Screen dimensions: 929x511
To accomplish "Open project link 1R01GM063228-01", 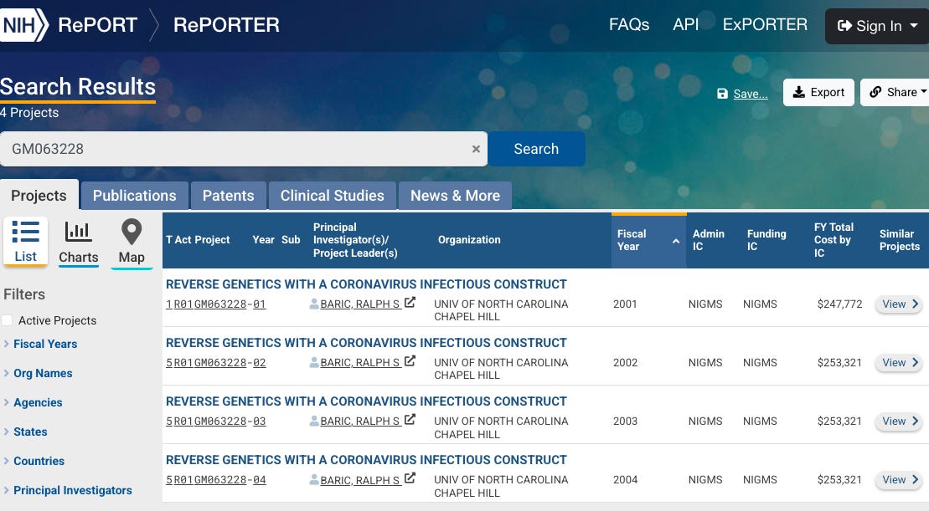I will [215, 304].
